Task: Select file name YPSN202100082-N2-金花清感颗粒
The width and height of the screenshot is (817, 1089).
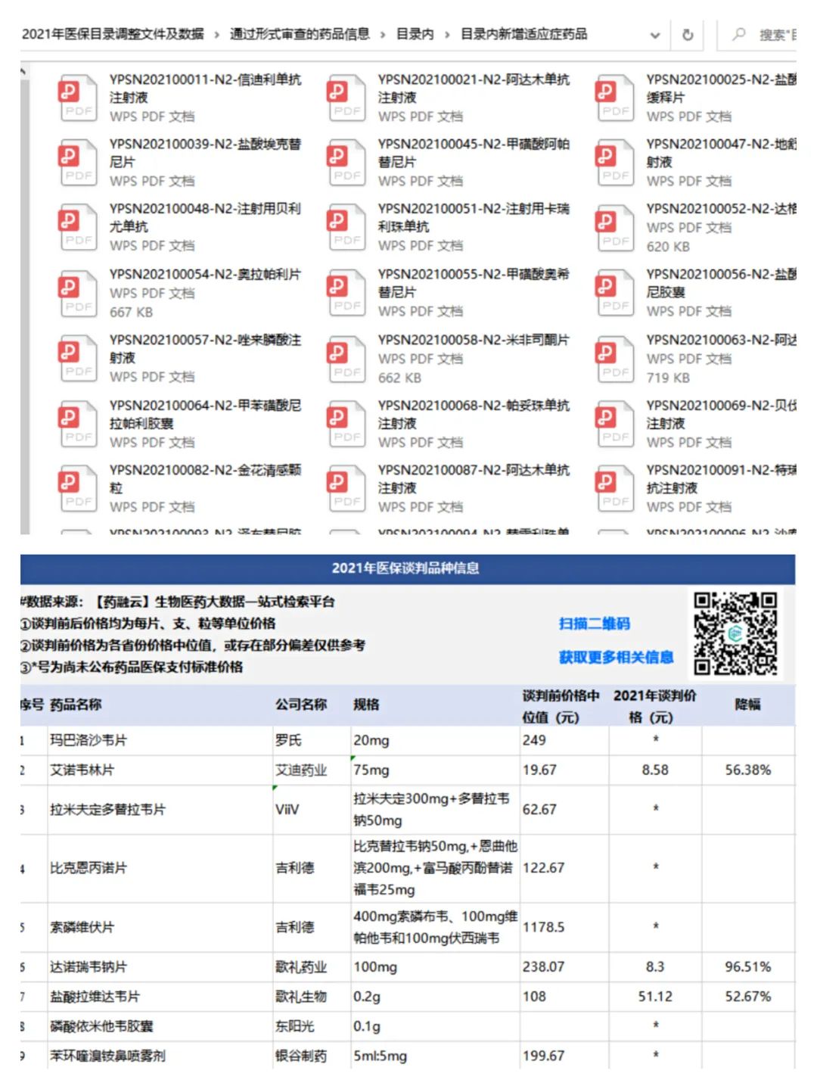Action: [205, 478]
